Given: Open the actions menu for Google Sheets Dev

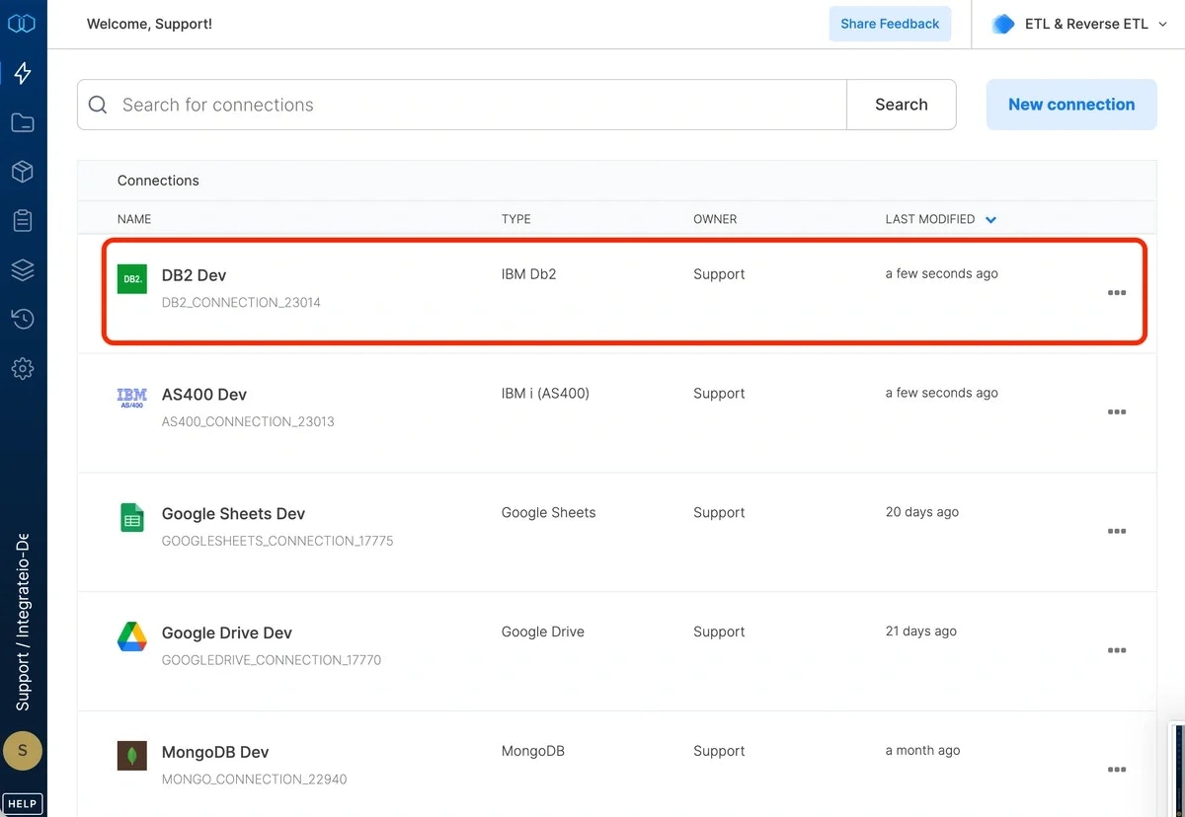Looking at the screenshot, I should coord(1117,531).
